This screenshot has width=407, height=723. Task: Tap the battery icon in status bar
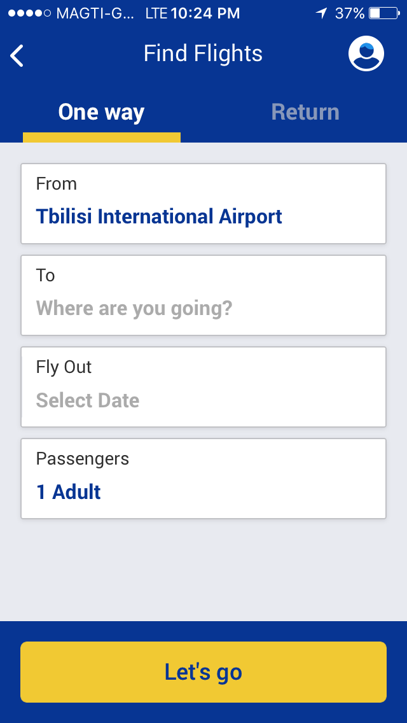pyautogui.click(x=383, y=13)
